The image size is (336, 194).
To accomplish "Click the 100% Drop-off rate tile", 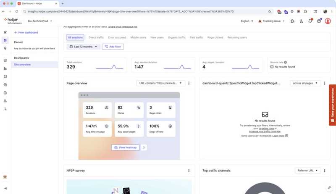I will tap(161, 129).
